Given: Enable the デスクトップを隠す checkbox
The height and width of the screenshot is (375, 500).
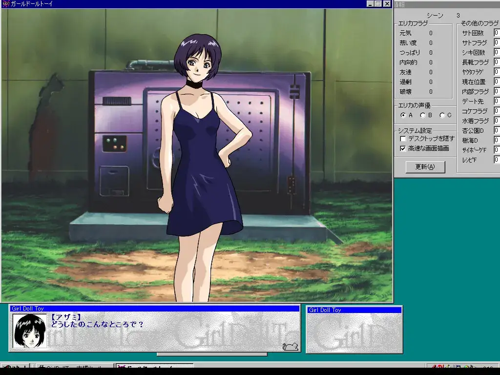Looking at the screenshot, I should [x=403, y=139].
